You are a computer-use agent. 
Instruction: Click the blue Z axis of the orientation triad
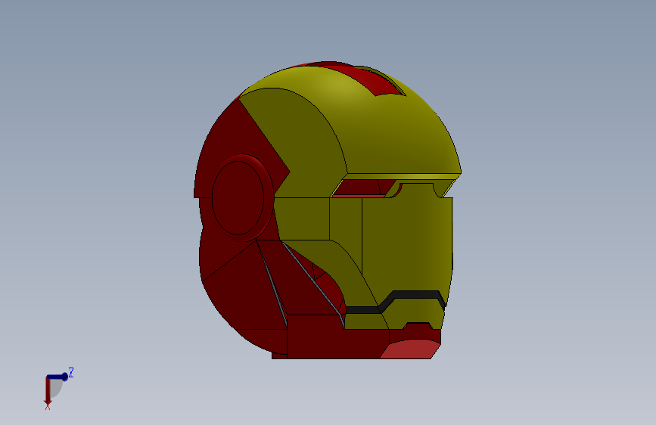click(58, 377)
